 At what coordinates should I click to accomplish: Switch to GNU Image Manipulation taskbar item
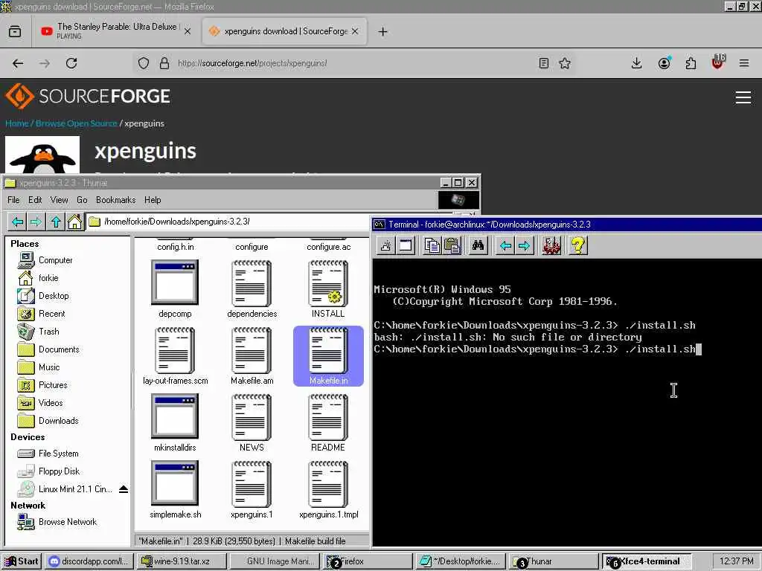(274, 561)
